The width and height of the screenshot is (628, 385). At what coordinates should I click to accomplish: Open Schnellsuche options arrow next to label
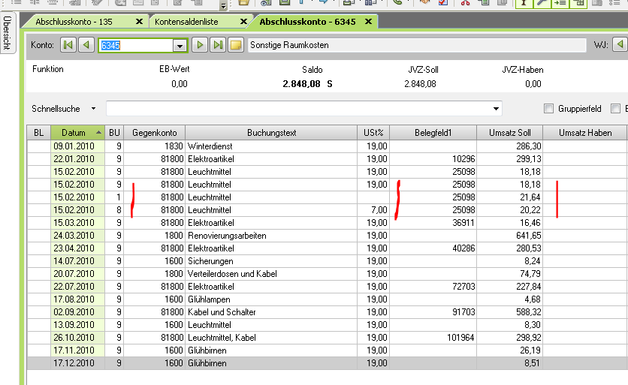click(94, 109)
